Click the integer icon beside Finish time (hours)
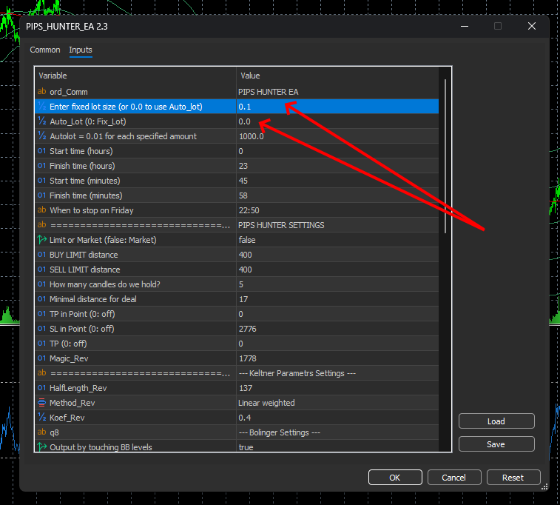560x505 pixels. coord(41,165)
